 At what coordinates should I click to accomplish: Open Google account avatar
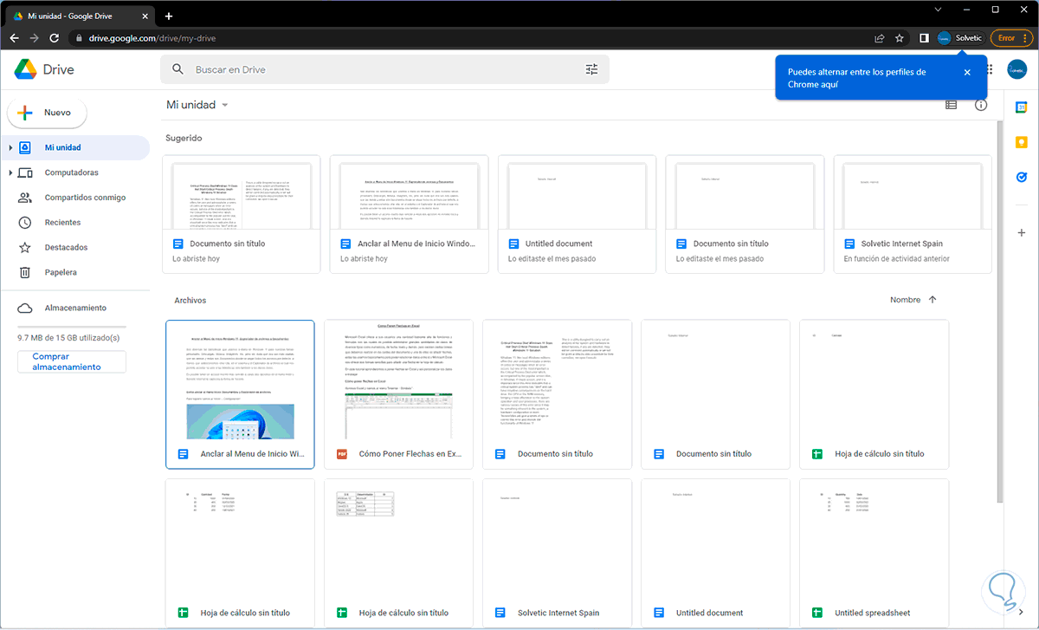click(x=1016, y=69)
